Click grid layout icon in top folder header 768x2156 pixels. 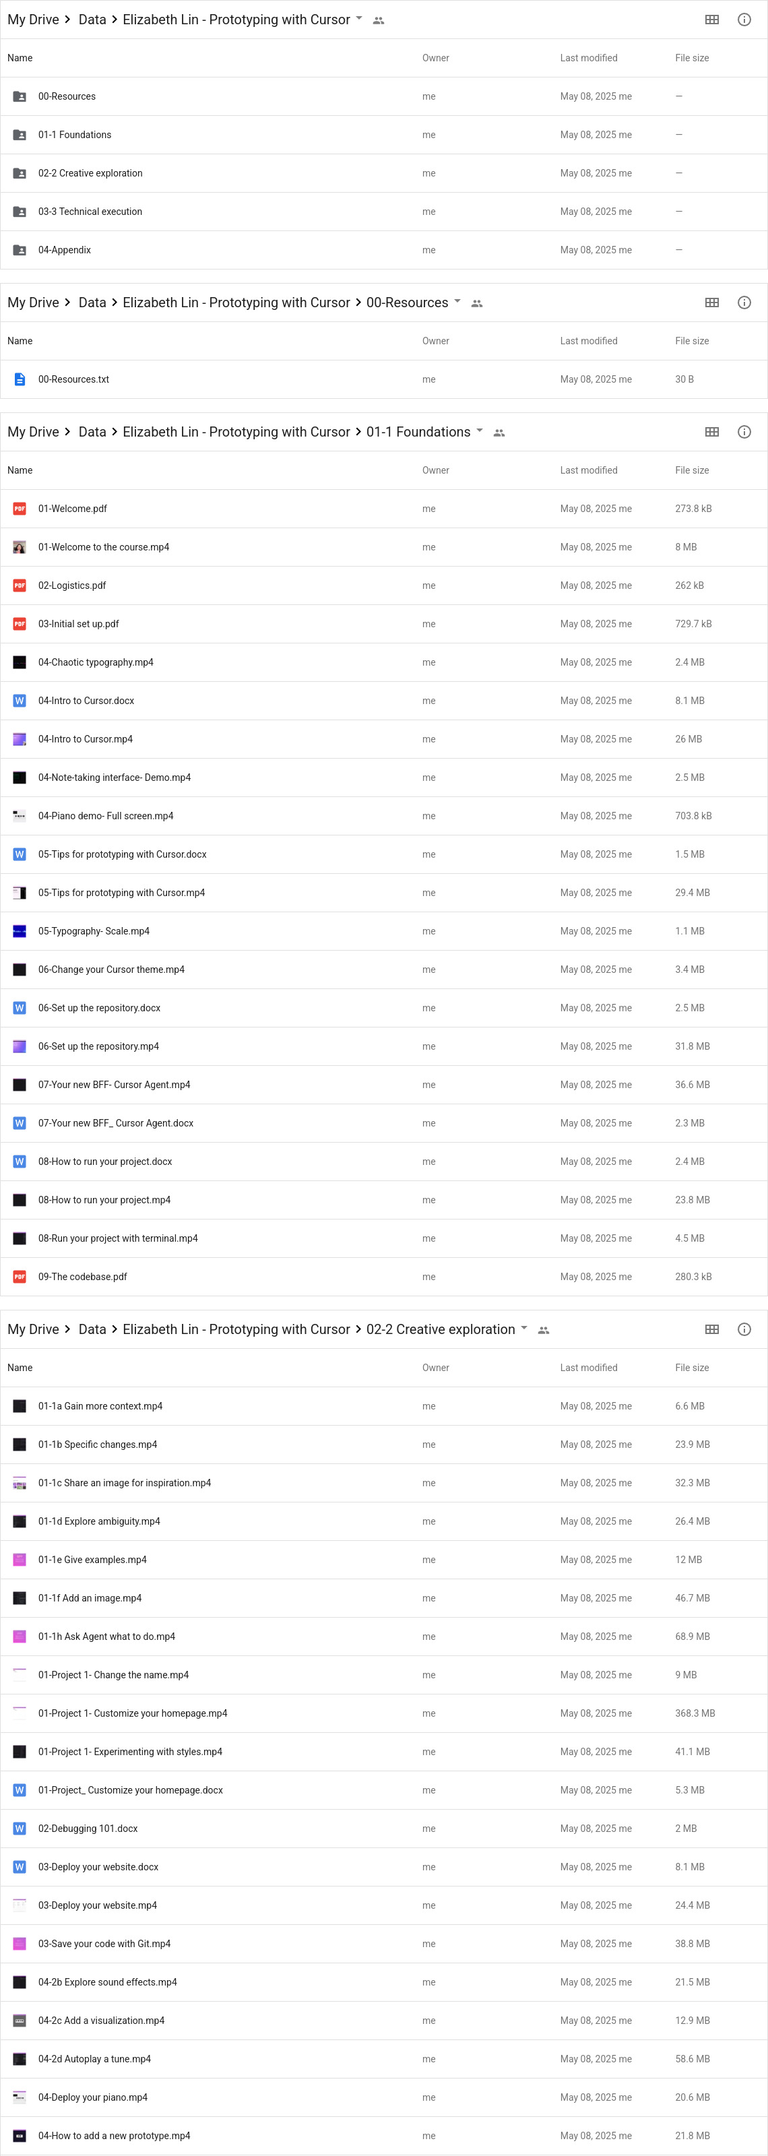(x=711, y=20)
